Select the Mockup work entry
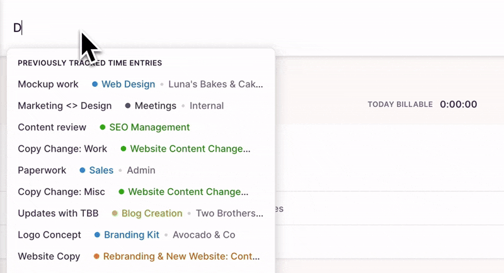The image size is (504, 273). click(48, 84)
